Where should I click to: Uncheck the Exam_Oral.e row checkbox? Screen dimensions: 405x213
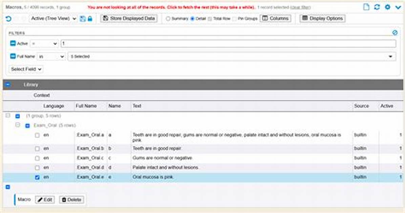click(37, 177)
